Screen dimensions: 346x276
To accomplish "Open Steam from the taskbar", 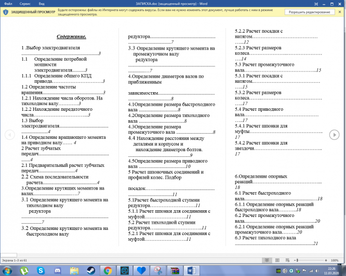I will pyautogui.click(x=91, y=271).
